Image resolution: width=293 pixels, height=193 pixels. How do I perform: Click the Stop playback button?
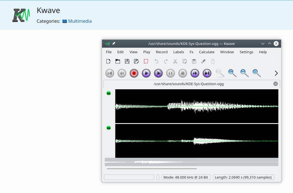[183, 73]
